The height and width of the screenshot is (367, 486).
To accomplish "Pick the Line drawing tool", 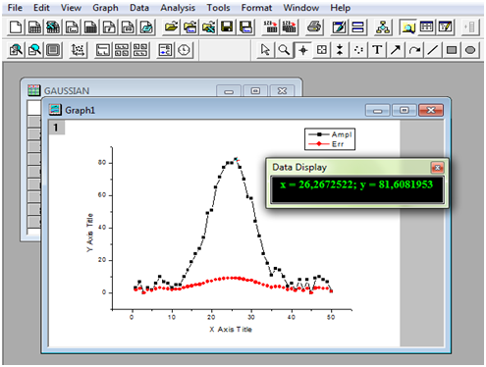I will point(433,50).
